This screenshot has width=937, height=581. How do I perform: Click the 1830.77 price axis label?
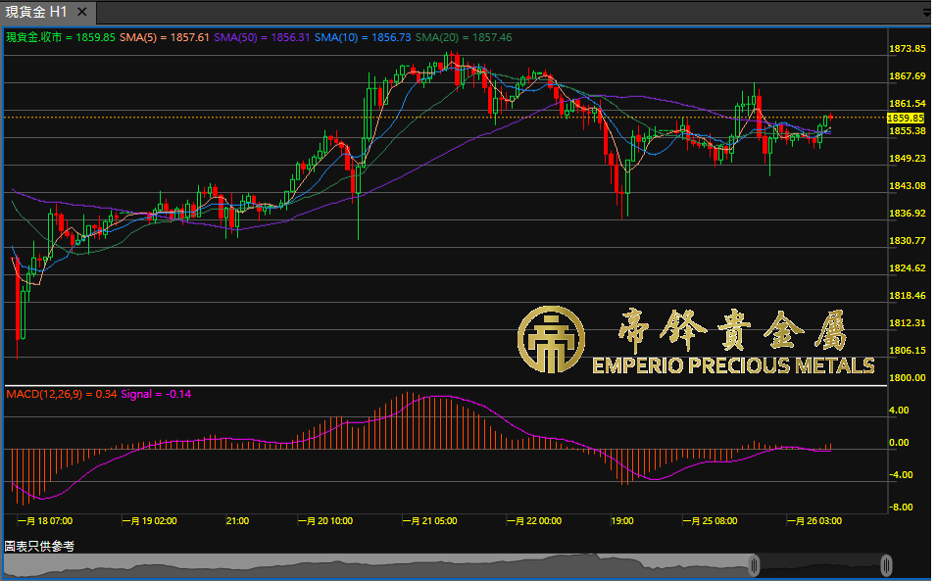pos(908,241)
